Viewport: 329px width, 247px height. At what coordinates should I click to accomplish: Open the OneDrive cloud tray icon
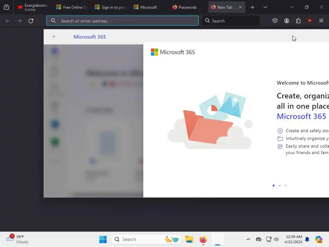coord(259,239)
